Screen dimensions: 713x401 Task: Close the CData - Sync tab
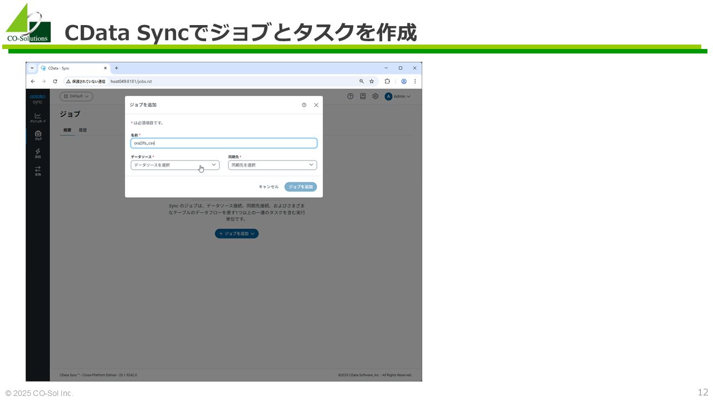click(105, 68)
